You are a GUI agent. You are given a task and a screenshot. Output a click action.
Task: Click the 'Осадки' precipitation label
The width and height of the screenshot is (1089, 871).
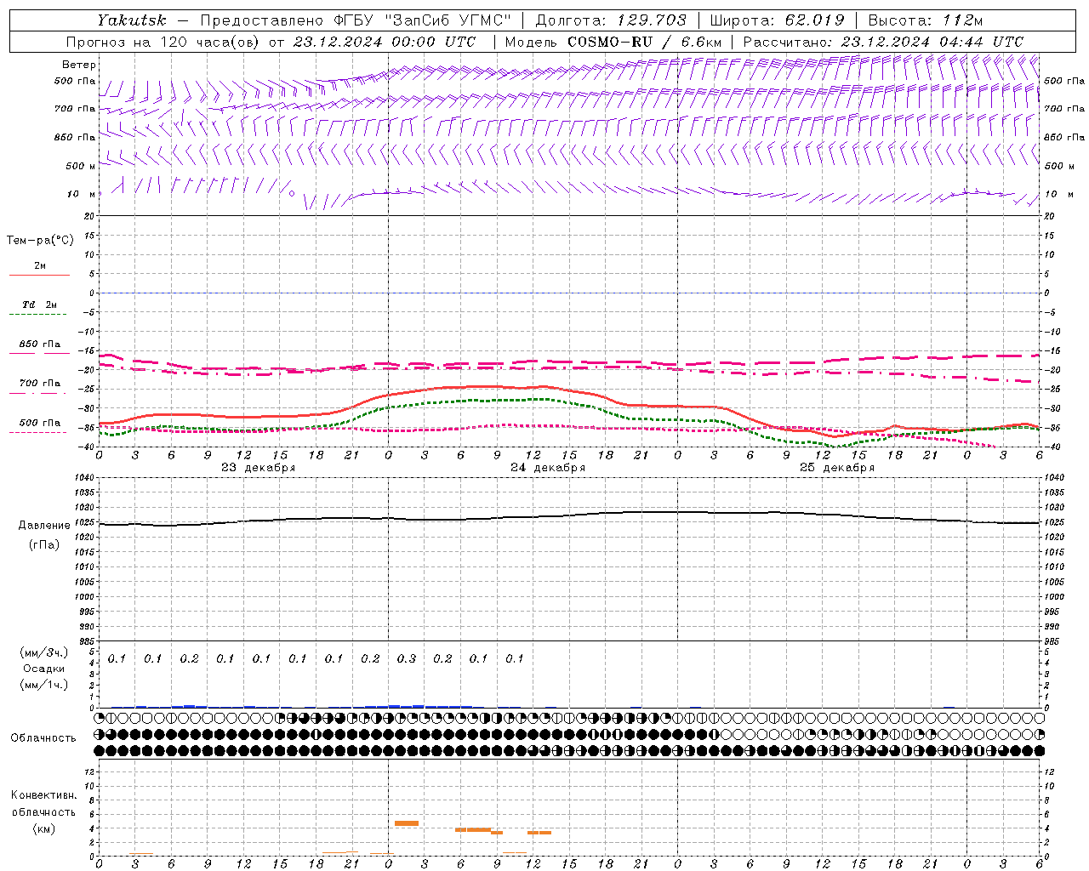[44, 669]
